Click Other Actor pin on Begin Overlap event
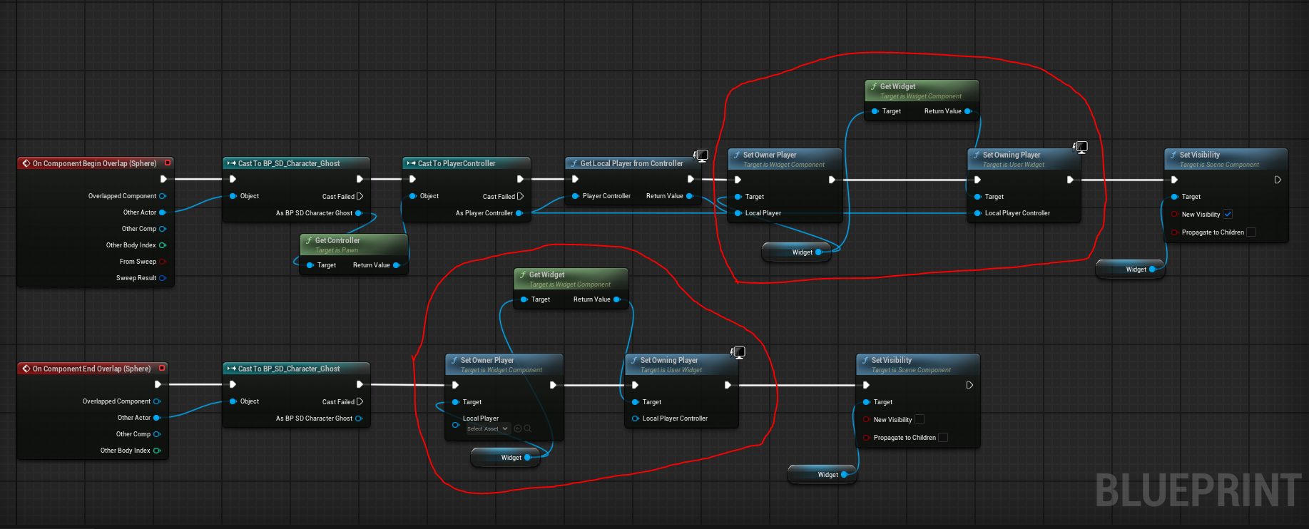The height and width of the screenshot is (529, 1309). (x=163, y=212)
